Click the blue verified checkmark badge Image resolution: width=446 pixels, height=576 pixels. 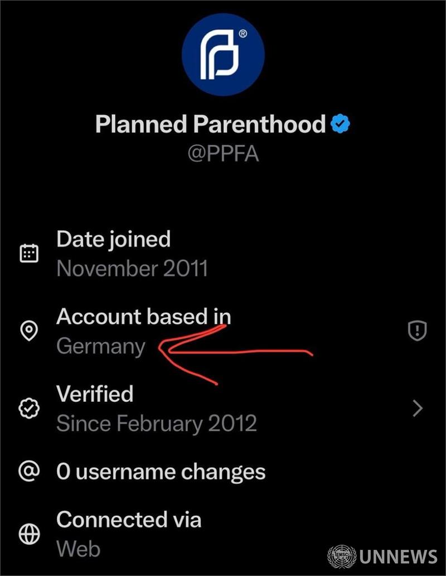(x=340, y=124)
